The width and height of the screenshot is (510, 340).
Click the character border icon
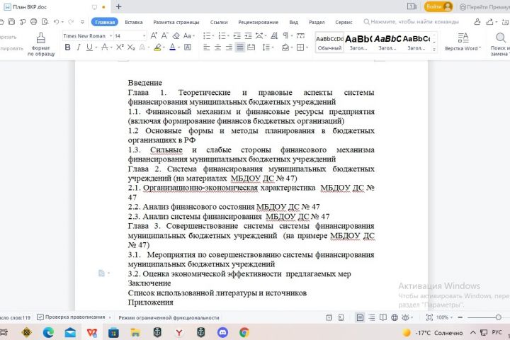point(188,47)
